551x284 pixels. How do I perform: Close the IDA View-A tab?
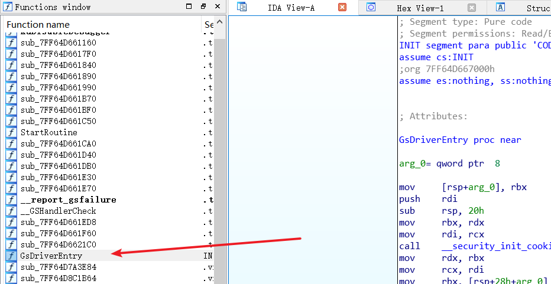(342, 8)
